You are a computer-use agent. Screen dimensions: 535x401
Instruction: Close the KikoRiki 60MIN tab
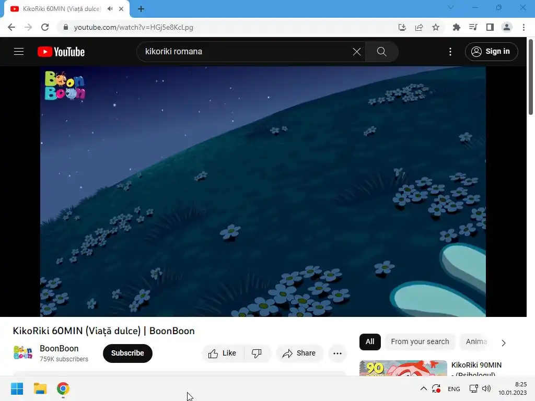click(x=121, y=9)
